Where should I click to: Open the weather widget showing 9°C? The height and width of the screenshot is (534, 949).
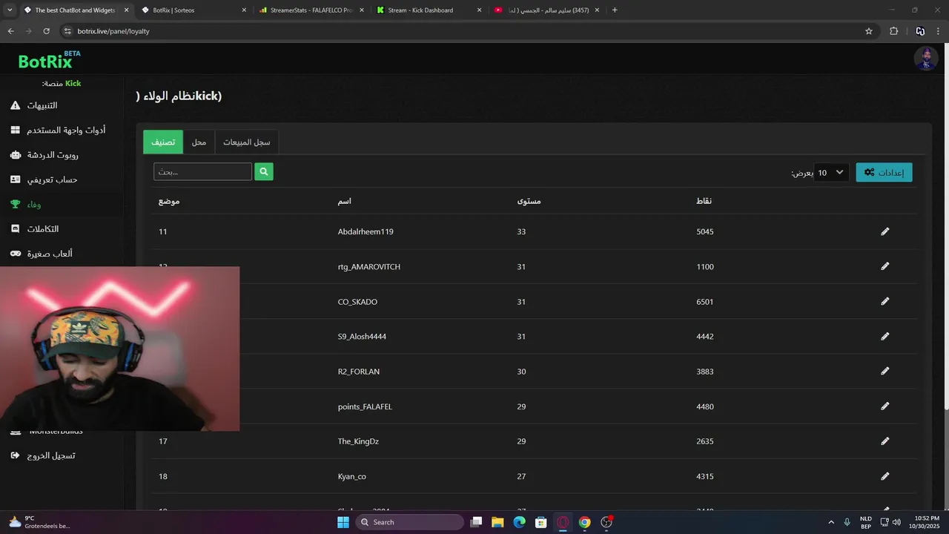pyautogui.click(x=39, y=522)
